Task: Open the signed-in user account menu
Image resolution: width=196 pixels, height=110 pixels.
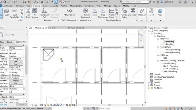Action: pyautogui.click(x=168, y=2)
